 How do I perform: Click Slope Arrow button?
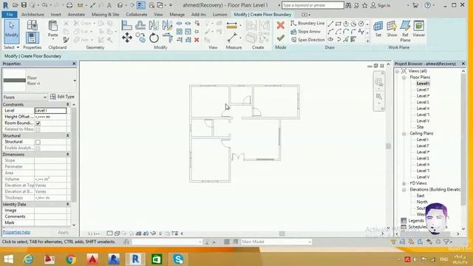click(305, 31)
